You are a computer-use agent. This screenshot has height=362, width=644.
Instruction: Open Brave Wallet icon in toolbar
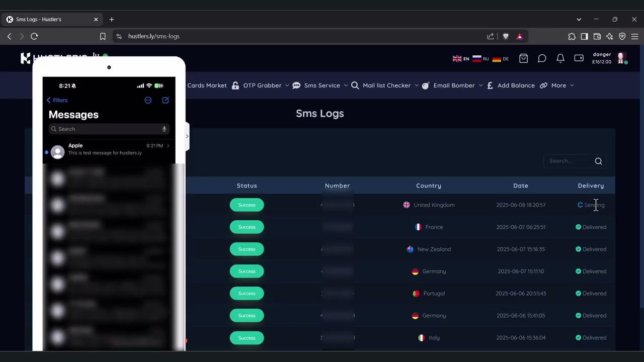pos(597,36)
